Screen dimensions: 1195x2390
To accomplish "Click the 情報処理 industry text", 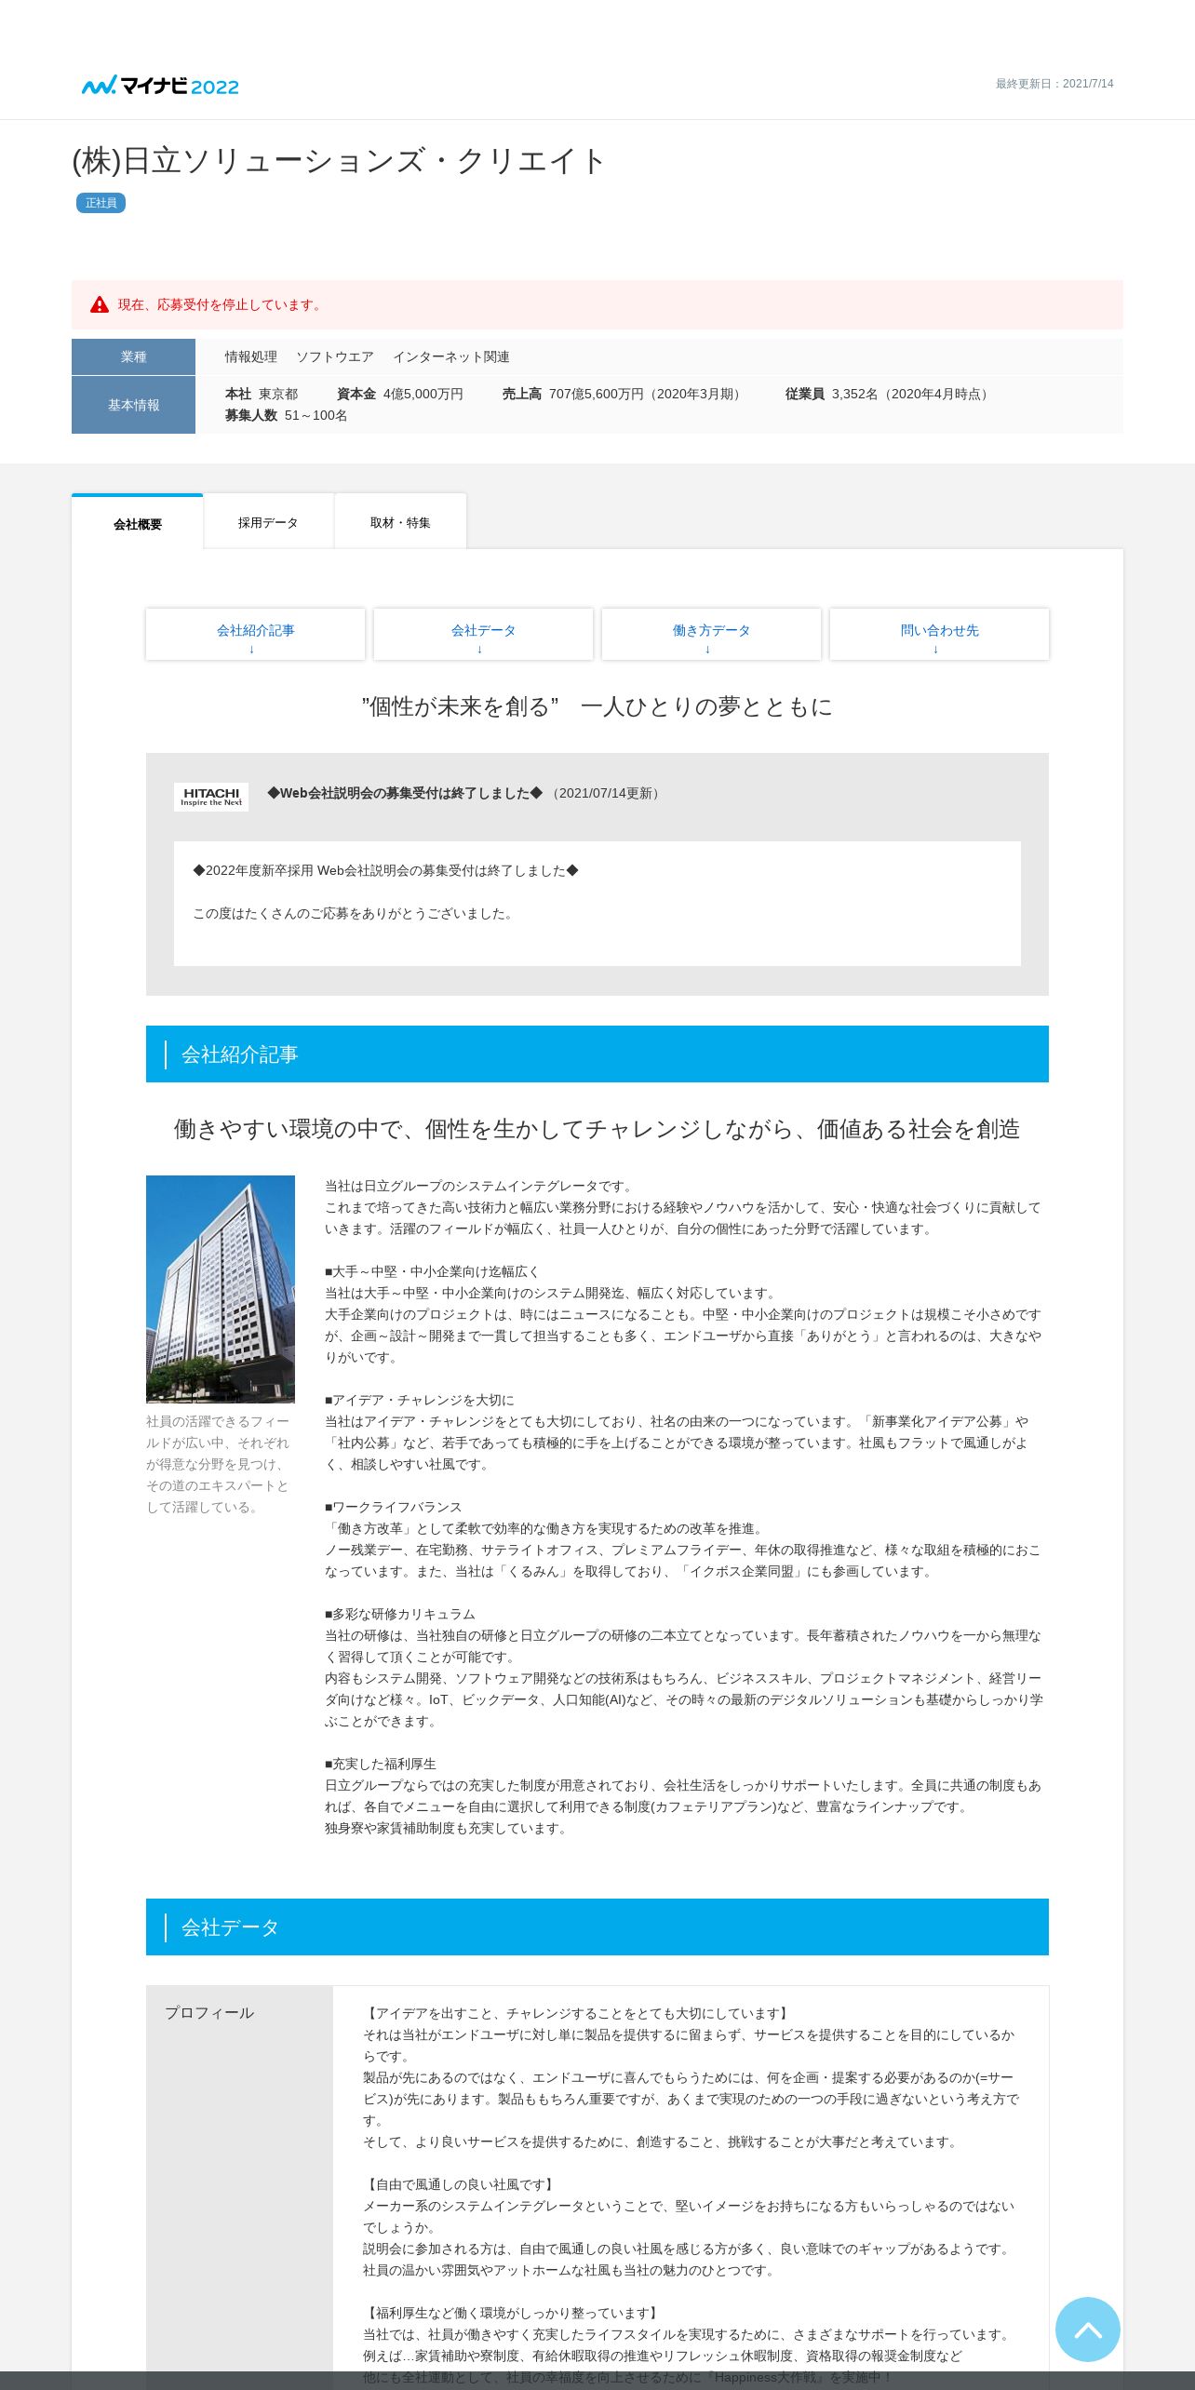I will tap(251, 356).
